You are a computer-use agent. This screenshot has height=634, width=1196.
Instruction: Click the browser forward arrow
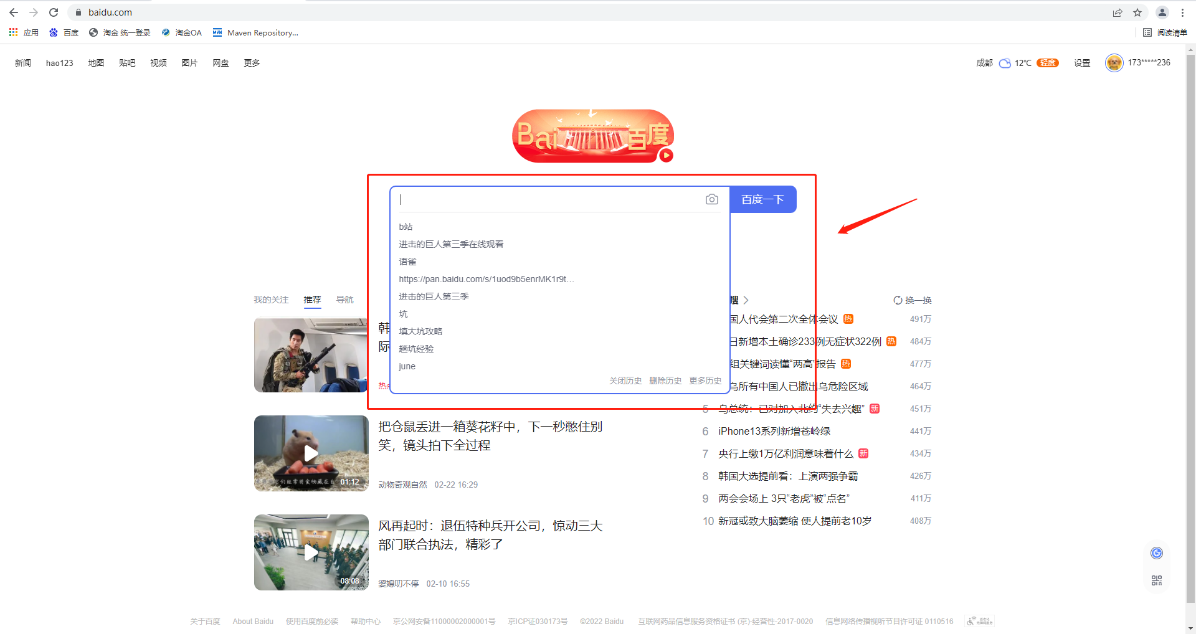(34, 12)
